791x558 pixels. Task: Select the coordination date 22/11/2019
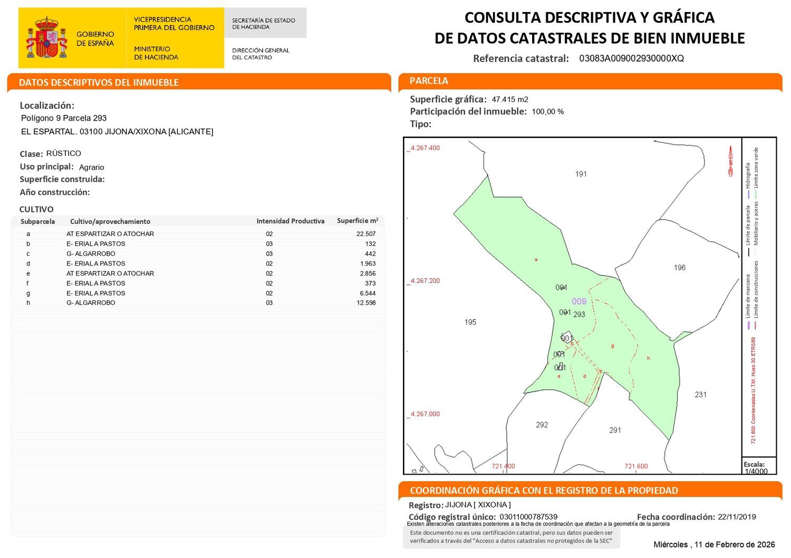(x=737, y=517)
